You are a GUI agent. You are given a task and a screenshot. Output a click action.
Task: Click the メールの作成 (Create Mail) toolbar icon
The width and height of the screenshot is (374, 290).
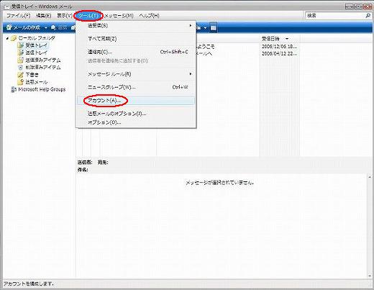tap(9, 27)
